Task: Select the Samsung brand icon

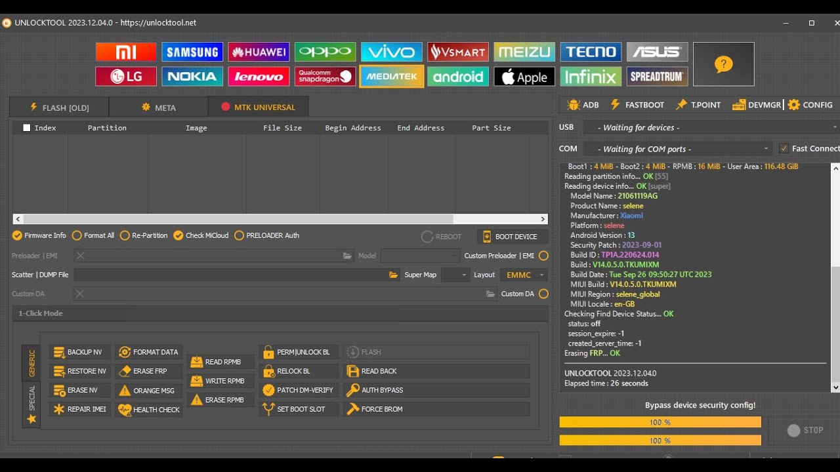Action: pyautogui.click(x=192, y=52)
